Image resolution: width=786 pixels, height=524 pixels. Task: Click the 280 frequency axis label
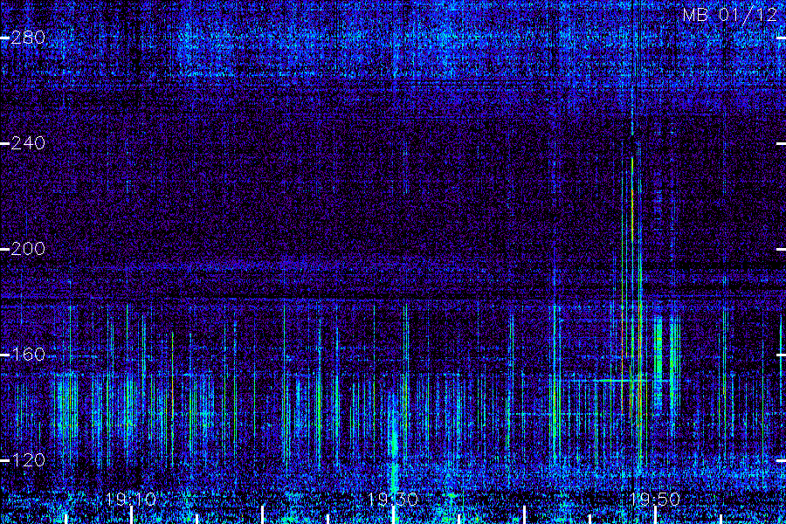pos(28,38)
